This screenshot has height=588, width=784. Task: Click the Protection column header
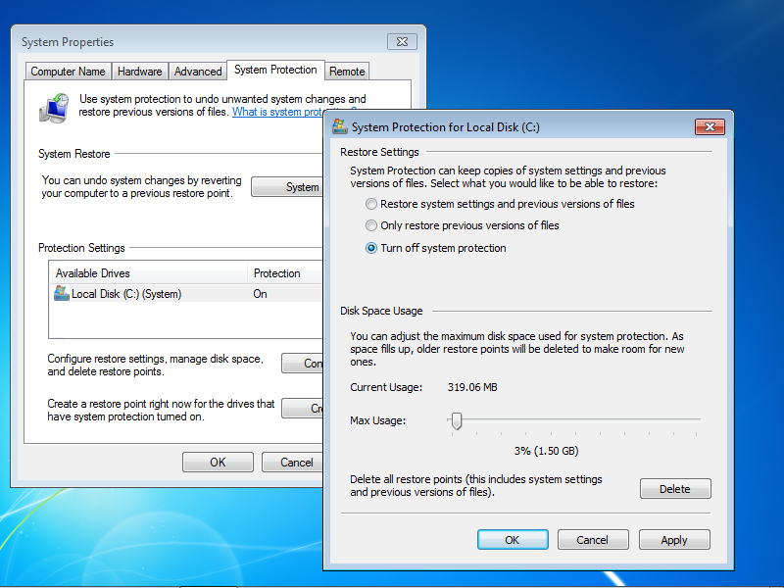coord(285,273)
